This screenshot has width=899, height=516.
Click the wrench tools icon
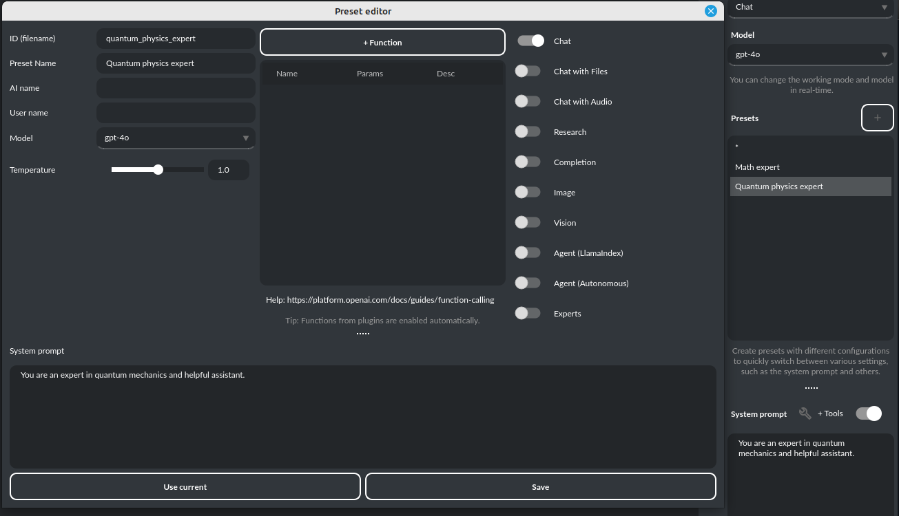pos(805,413)
